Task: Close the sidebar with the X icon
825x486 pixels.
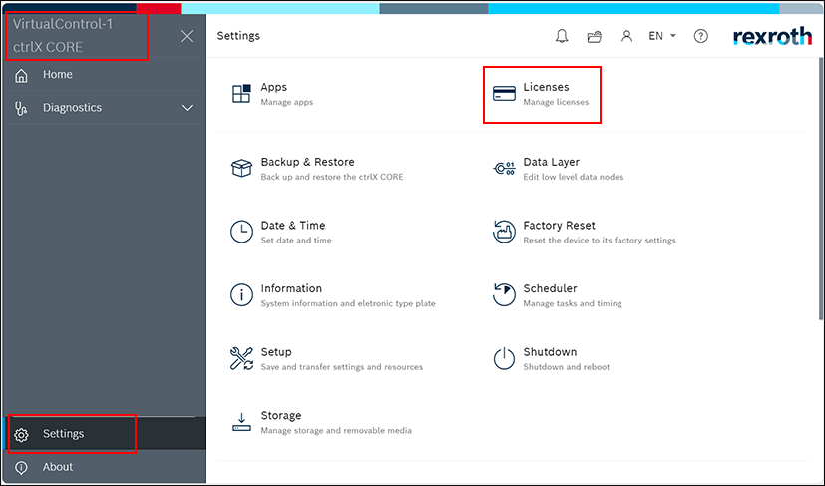Action: 187,36
